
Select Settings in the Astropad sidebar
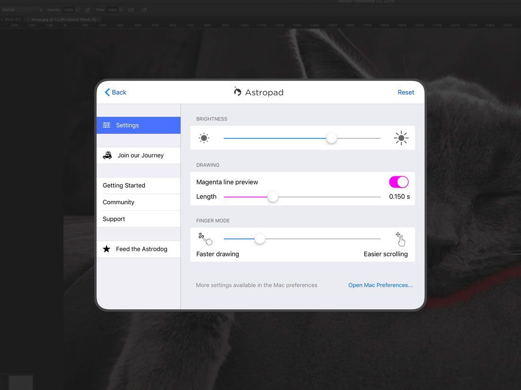click(x=139, y=125)
